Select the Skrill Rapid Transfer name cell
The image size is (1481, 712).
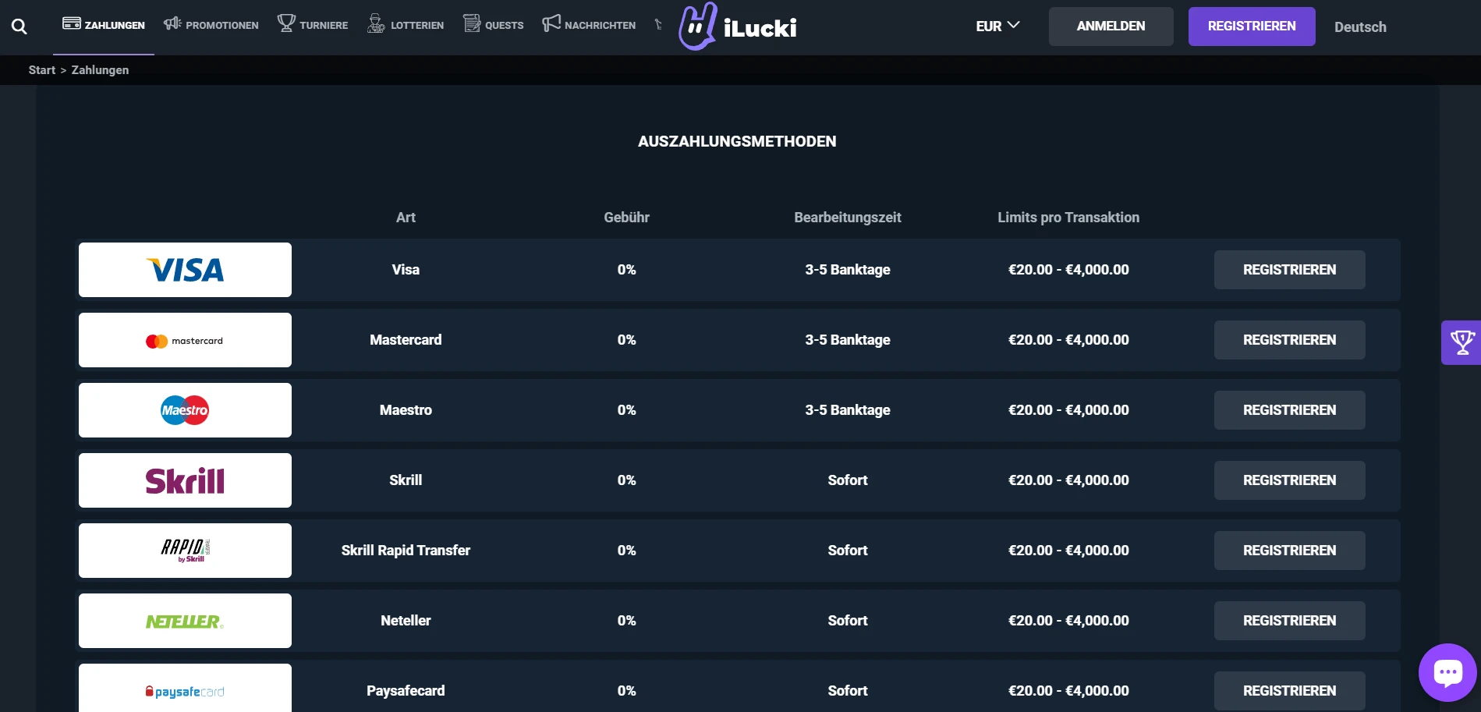[x=406, y=551]
